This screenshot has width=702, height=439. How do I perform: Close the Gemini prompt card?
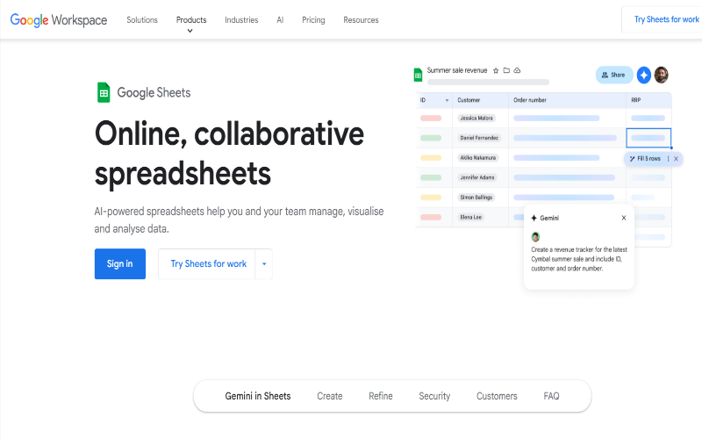624,218
